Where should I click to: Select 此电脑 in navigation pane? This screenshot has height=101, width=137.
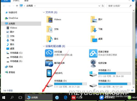tap(21, 24)
